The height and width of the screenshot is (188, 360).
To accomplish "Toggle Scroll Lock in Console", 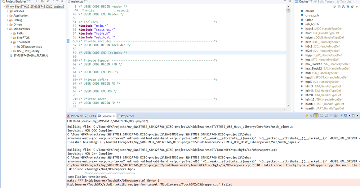I will pos(326,116).
